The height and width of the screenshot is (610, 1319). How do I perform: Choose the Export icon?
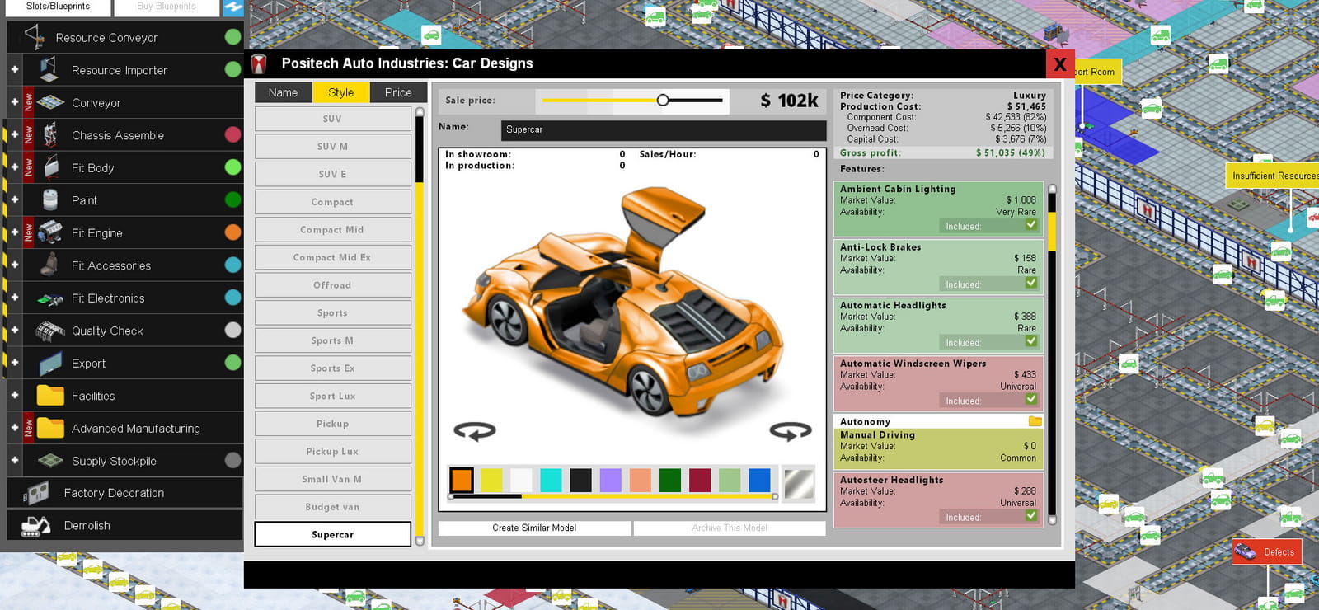tap(50, 364)
